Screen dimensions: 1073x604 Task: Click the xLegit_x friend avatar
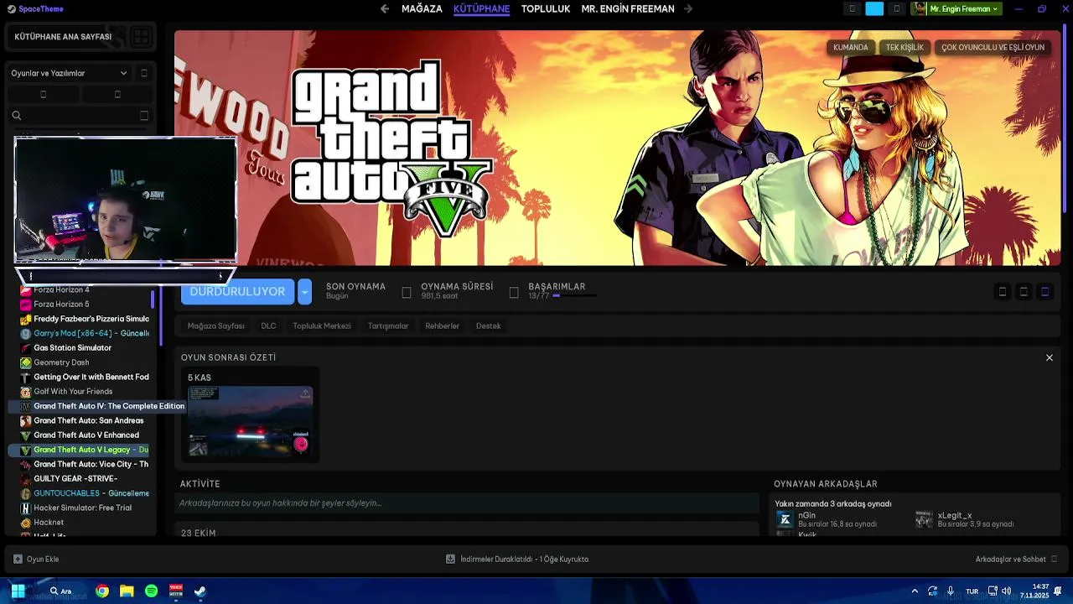(x=924, y=519)
